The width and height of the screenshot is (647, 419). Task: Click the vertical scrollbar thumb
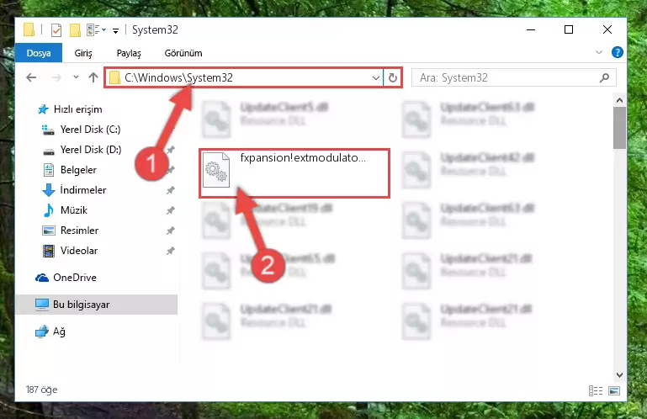[619, 128]
